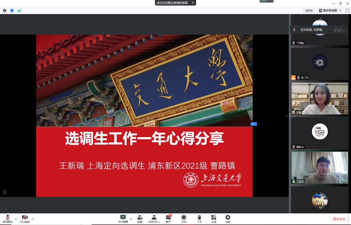Click the 邀请 (invite) icon
Screen dimensions: 351x225
click(x=140, y=219)
